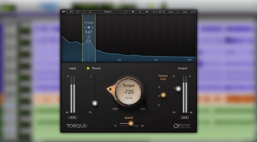The height and width of the screenshot is (142, 257).
Task: Click the -720 cents Torque value
Action: 128,92
